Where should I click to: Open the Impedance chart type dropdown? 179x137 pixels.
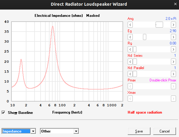pos(33,131)
